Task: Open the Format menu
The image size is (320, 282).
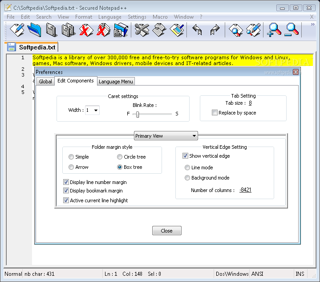Action: pyautogui.click(x=84, y=17)
